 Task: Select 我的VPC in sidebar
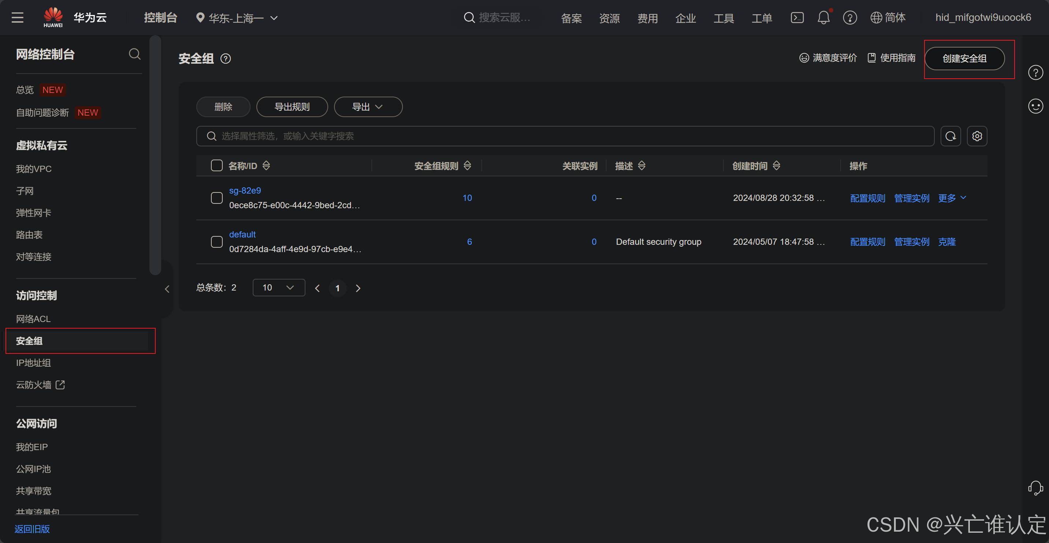tap(34, 169)
